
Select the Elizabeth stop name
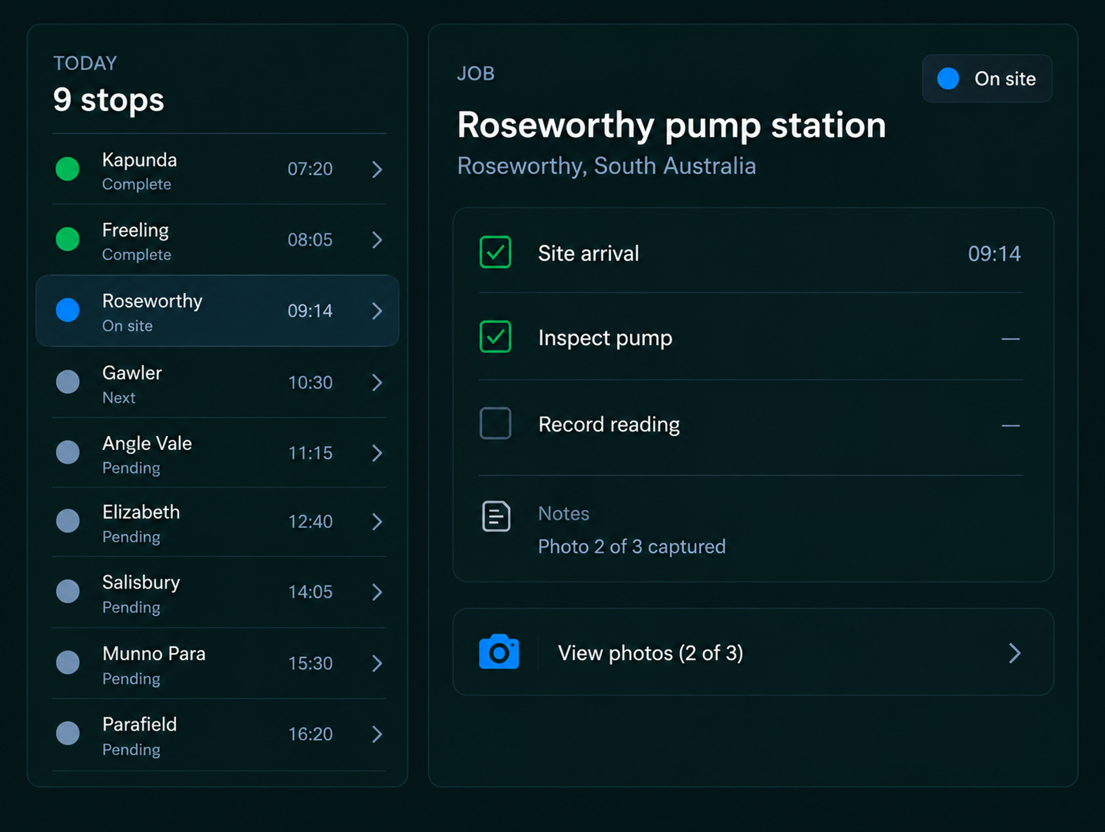(x=141, y=512)
